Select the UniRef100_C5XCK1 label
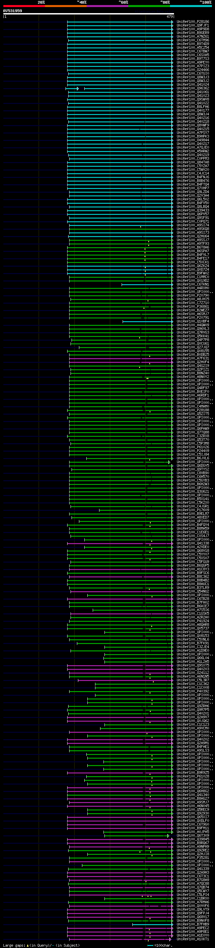215x948 pixels. [x=192, y=262]
